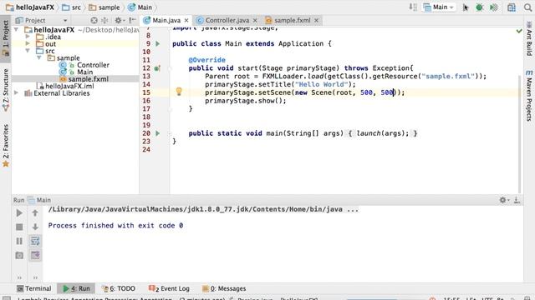Close the Main.java tab
535x300 pixels.
[186, 20]
